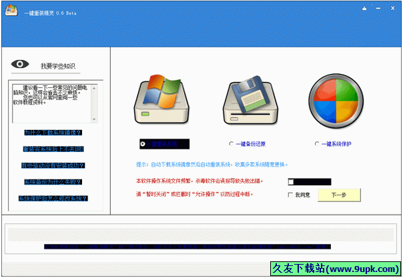Click the app logo in title bar
This screenshot has width=403, height=278.
click(11, 10)
